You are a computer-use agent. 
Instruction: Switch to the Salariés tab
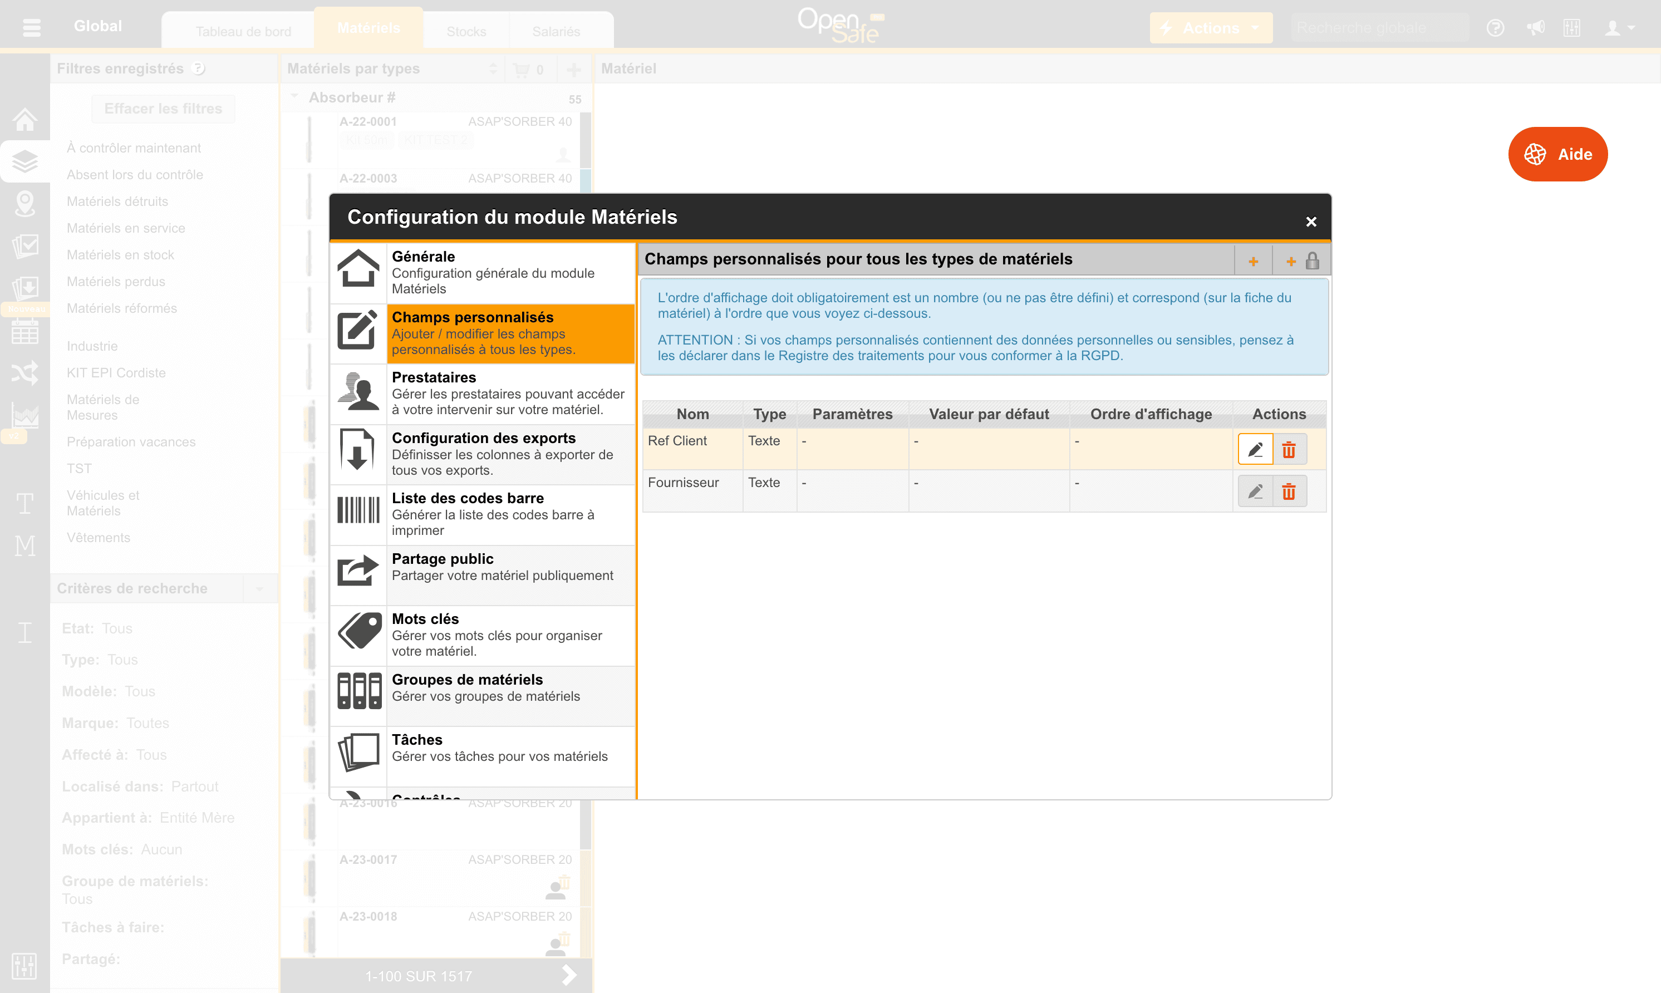click(556, 32)
